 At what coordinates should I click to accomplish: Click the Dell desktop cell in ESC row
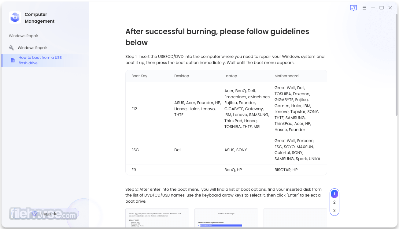pos(178,150)
